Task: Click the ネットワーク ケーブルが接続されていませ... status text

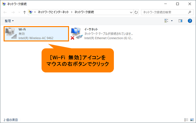Action: click(109, 34)
